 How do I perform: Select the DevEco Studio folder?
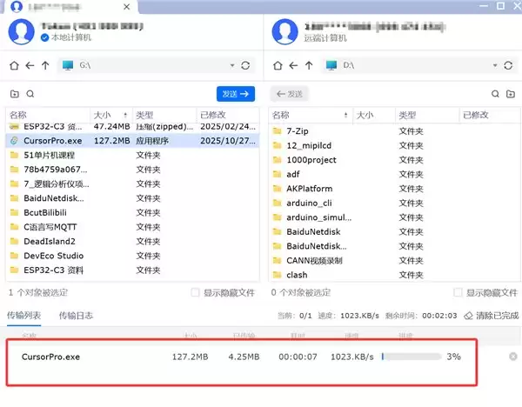click(x=132, y=256)
